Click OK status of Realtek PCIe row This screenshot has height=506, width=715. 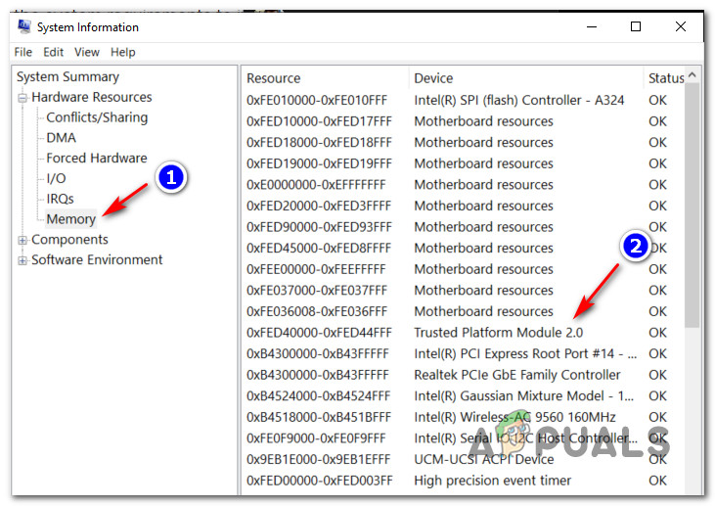(x=657, y=375)
